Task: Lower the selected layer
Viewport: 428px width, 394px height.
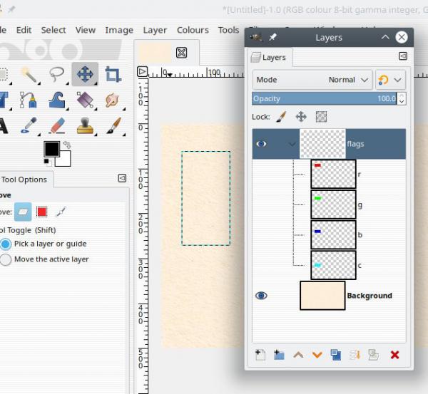Action: (317, 355)
